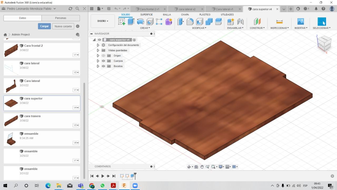Image resolution: width=337 pixels, height=190 pixels.
Task: Hide the Cuerpos folder with eye icon
Action: point(103,61)
